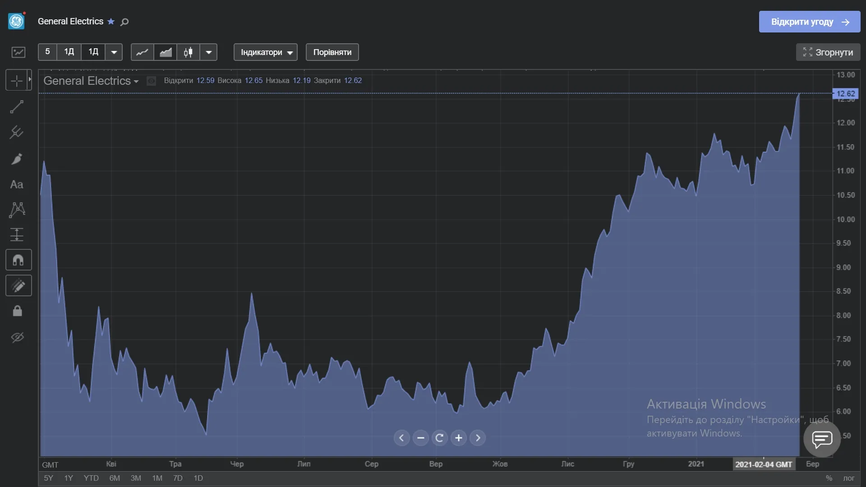
Task: Click the 2021 year axis label
Action: click(696, 464)
